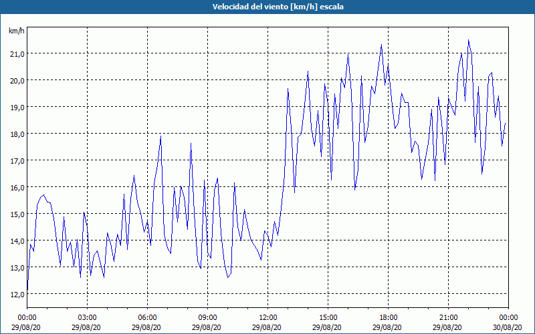535x334 pixels.
Task: Click the 21,0 y-axis value
Action: pos(17,54)
